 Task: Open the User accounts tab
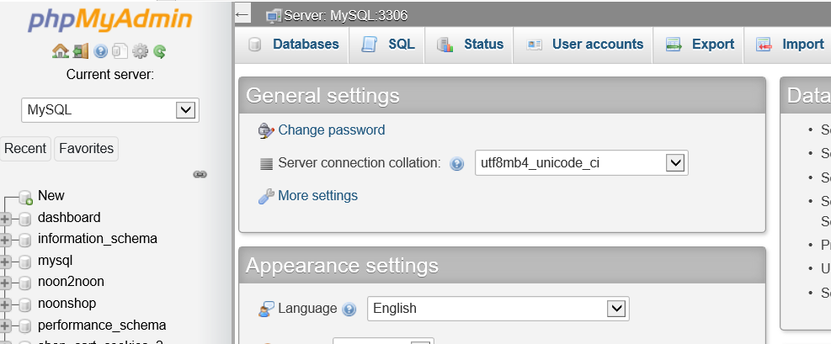583,45
